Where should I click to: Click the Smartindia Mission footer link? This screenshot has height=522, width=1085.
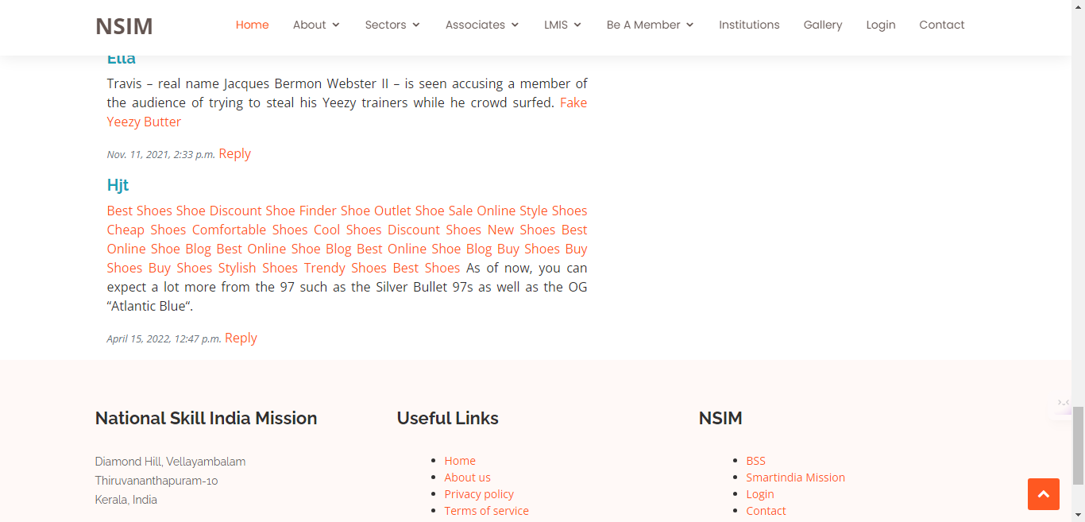(795, 478)
